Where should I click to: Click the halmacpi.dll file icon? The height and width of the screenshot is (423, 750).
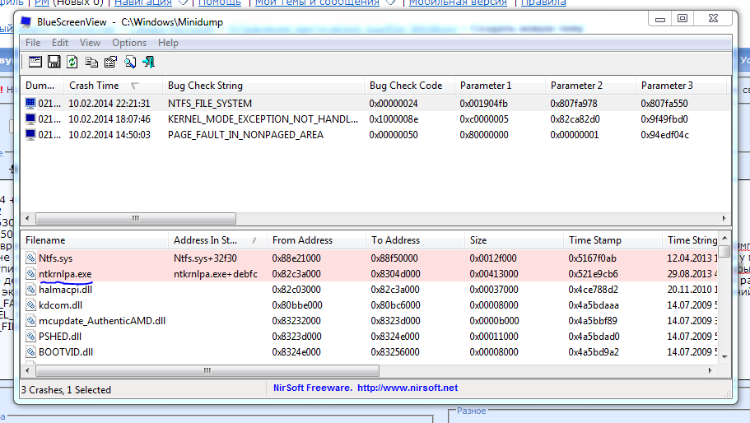tap(31, 290)
